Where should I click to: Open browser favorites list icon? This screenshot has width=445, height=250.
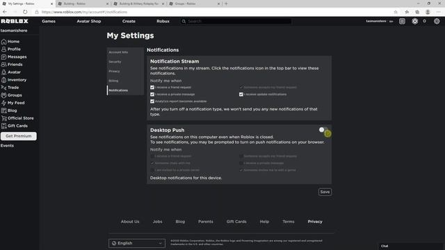(x=407, y=12)
